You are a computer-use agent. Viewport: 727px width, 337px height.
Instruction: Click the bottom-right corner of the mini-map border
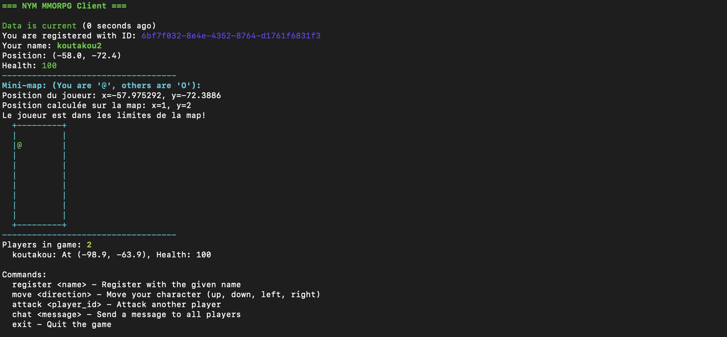tap(64, 225)
